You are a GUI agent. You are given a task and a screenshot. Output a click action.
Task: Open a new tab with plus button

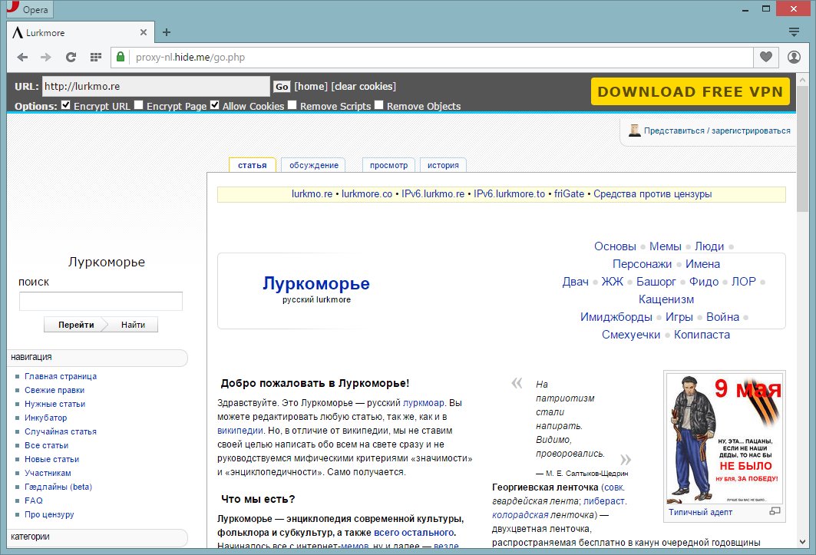pyautogui.click(x=166, y=32)
